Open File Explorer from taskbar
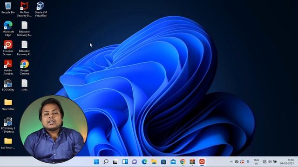 click(x=154, y=162)
